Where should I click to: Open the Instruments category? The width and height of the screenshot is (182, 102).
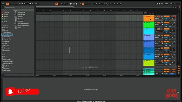pos(8,32)
